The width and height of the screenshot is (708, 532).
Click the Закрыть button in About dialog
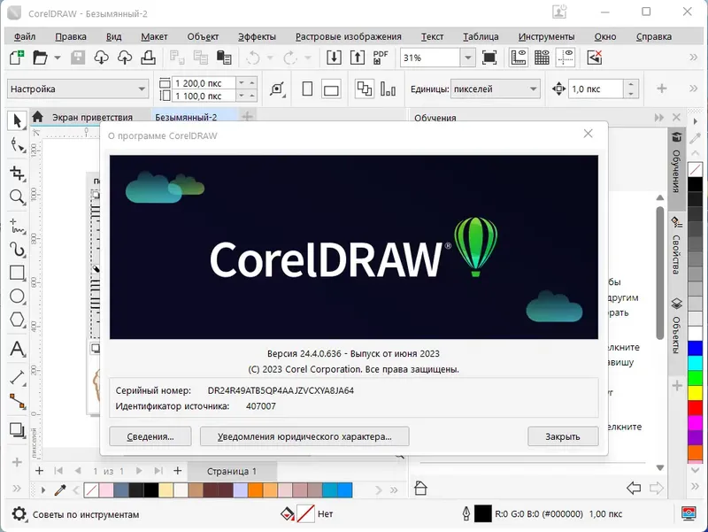click(563, 436)
